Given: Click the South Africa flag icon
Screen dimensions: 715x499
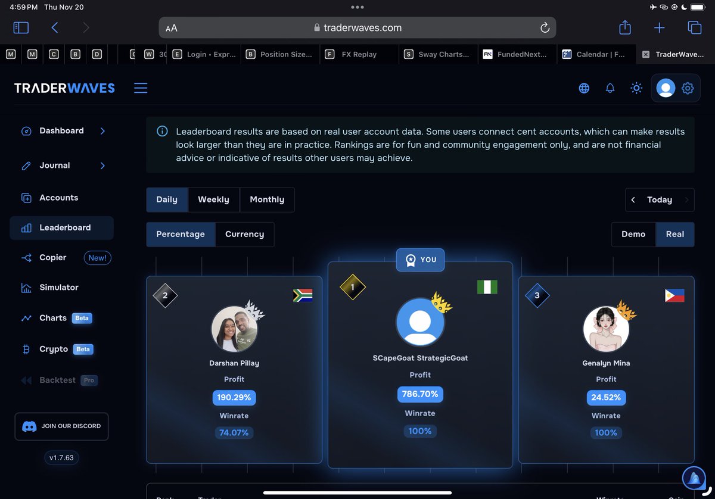Looking at the screenshot, I should point(303,295).
